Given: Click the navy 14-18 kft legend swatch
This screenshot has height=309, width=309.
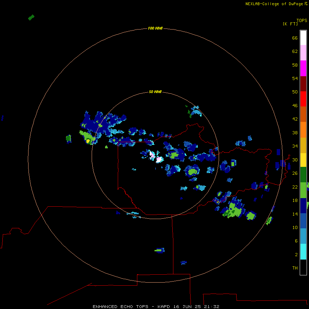Looking at the screenshot, I should 303,206.
